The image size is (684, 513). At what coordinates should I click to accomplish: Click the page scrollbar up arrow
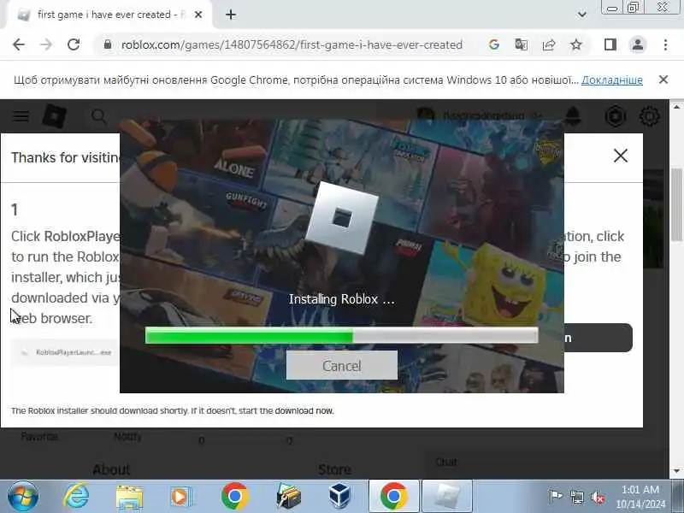[676, 106]
